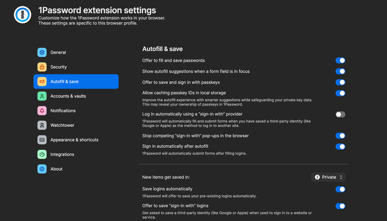Turn off Offer to save "sign-in with" logins
This screenshot has height=221, width=387.
pyautogui.click(x=340, y=206)
